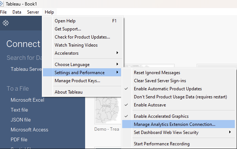Open the File menu
The height and width of the screenshot is (149, 237).
pyautogui.click(x=4, y=12)
